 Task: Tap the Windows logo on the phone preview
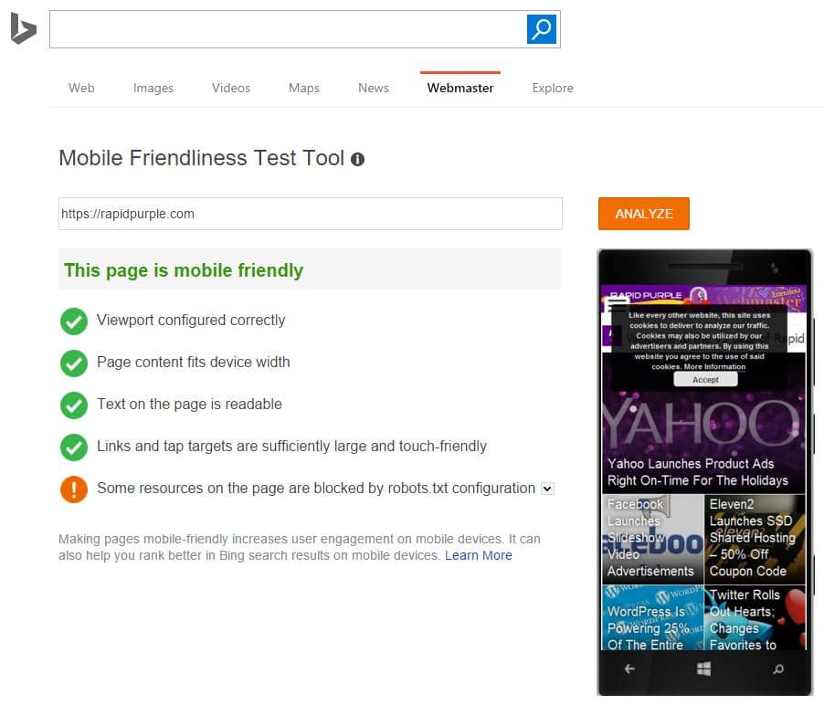[703, 668]
